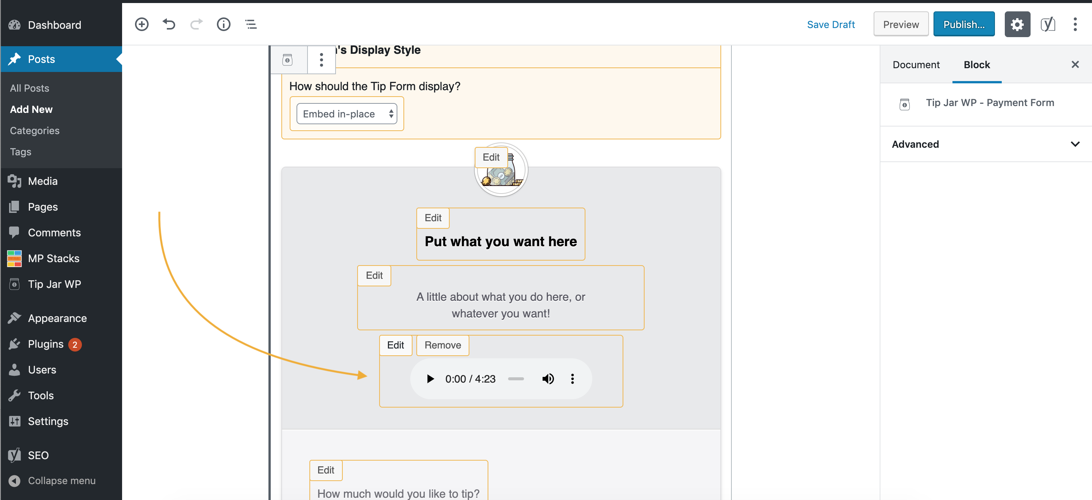Click Edit above 'Put what you want here'
The height and width of the screenshot is (500, 1092).
433,217
